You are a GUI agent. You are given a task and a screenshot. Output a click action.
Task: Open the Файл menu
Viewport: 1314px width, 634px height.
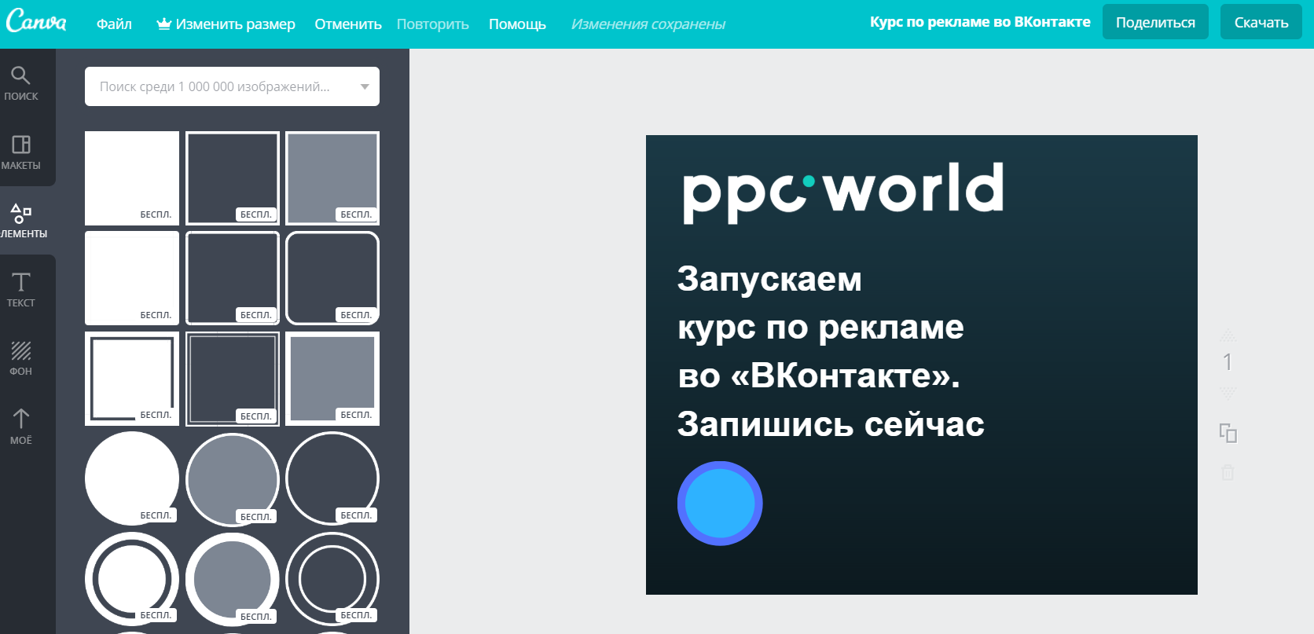tap(114, 24)
